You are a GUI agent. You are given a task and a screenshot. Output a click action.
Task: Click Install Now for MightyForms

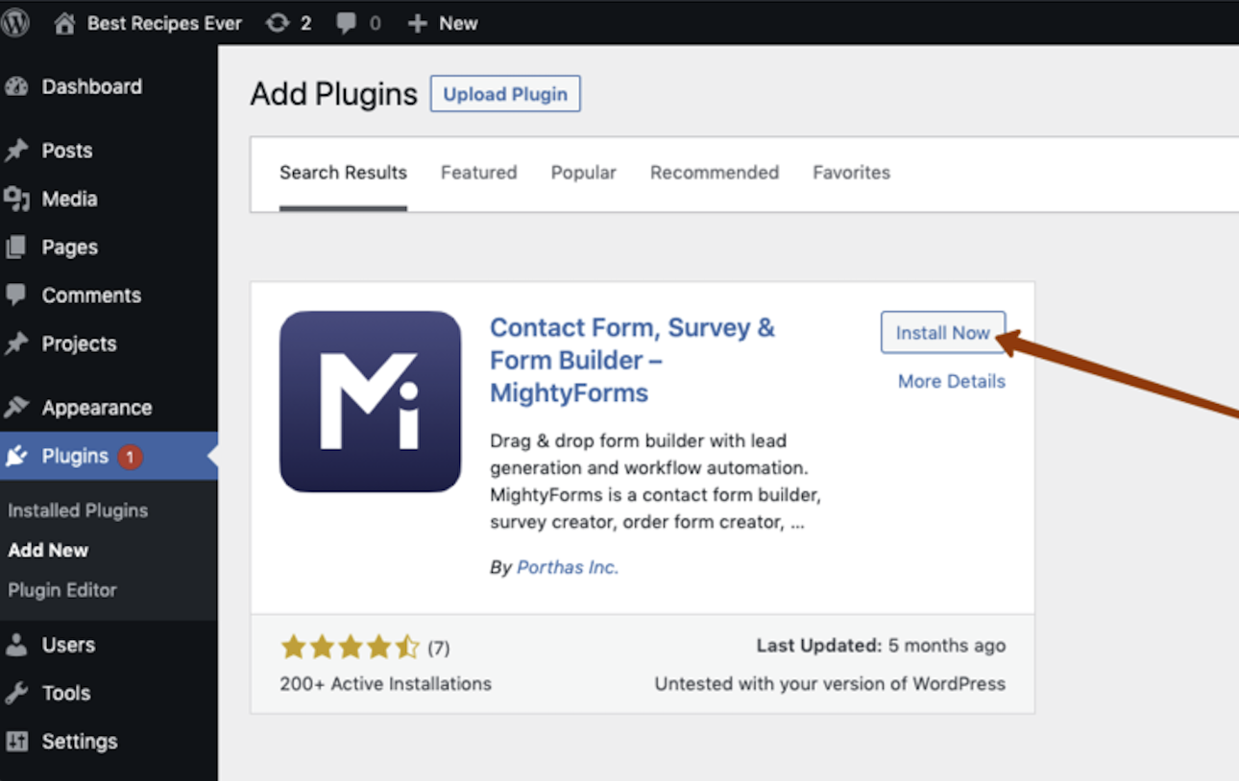point(943,332)
